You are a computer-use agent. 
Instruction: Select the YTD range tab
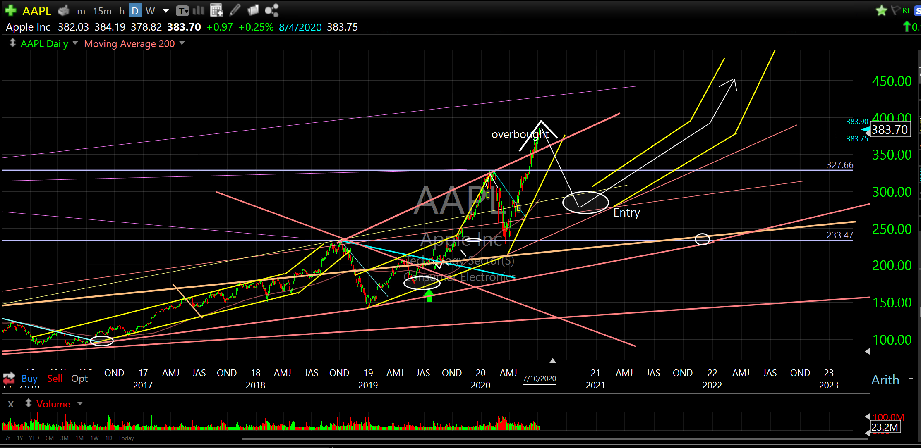point(34,438)
